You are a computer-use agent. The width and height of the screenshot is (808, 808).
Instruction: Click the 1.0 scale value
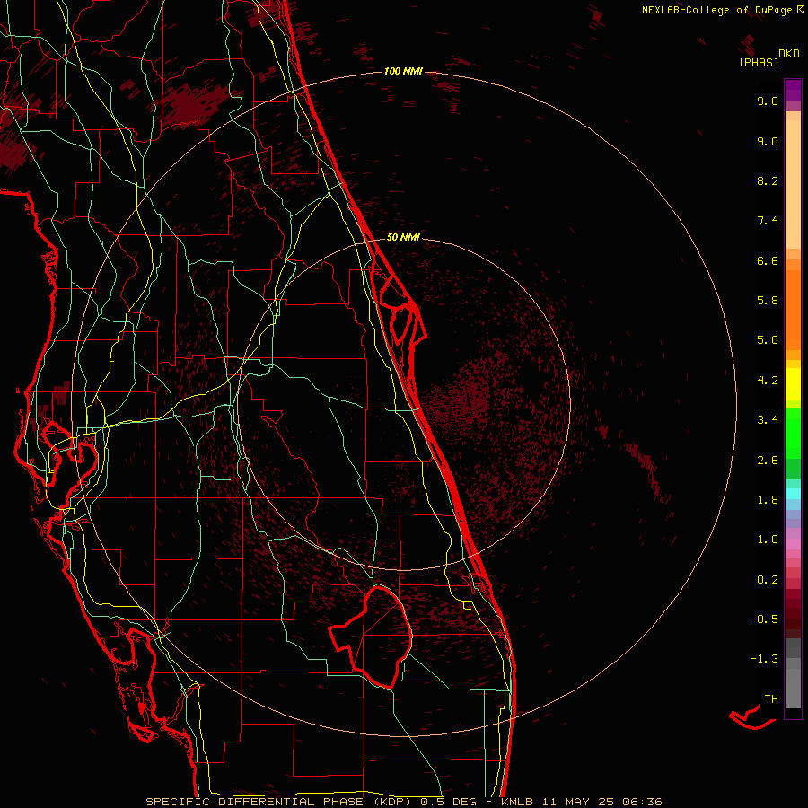(x=768, y=540)
